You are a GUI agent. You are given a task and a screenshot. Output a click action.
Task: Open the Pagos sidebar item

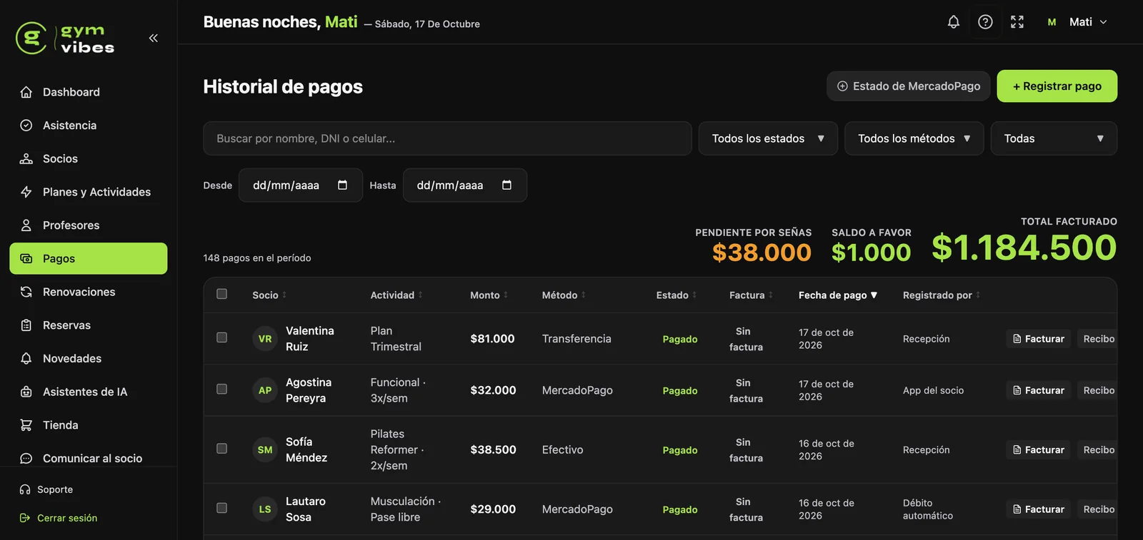tap(89, 258)
